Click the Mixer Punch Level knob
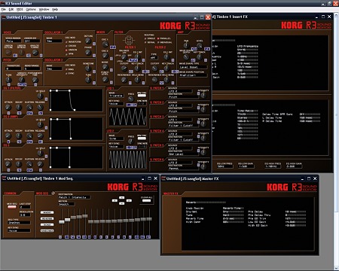Image resolution: width=339 pixels, height=271 pixels. pyautogui.click(x=105, y=79)
